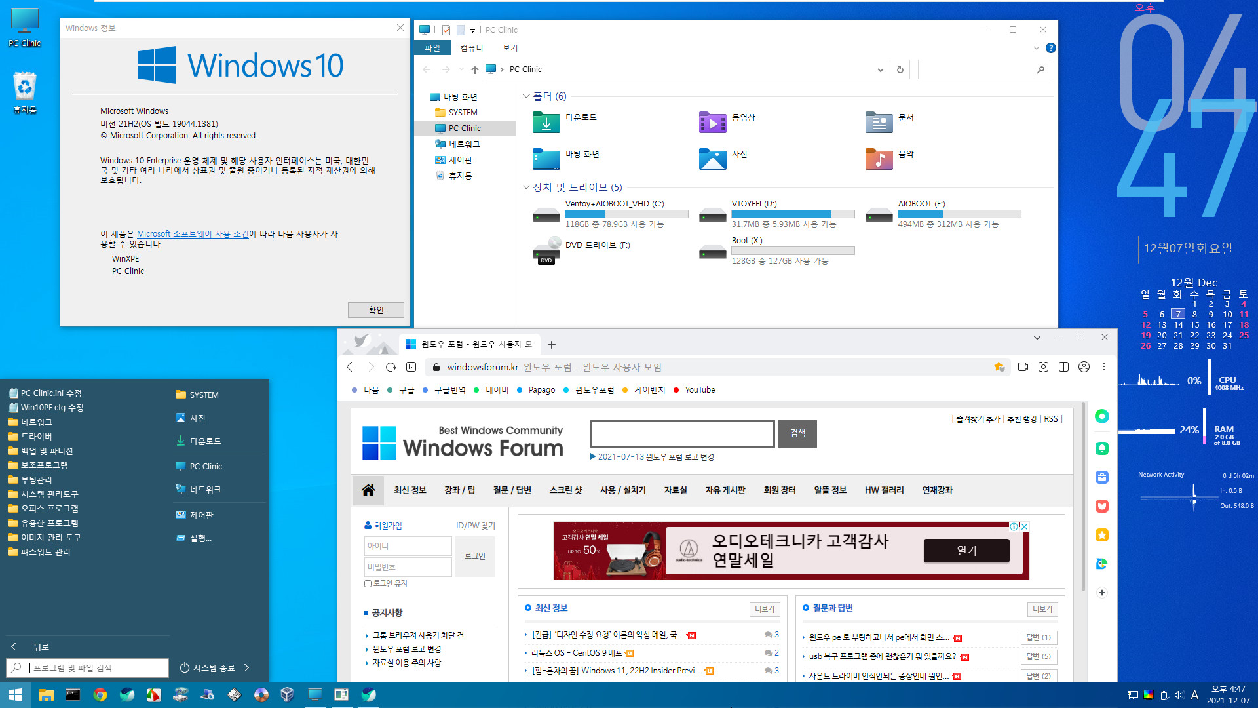1258x708 pixels.
Task: Expand shutdown options arrow in start menu
Action: coord(247,667)
